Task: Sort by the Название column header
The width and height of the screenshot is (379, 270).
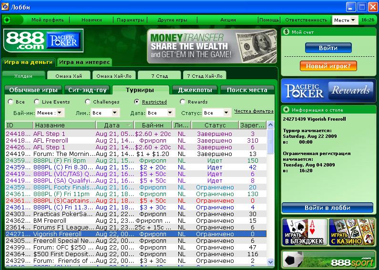Action: [64, 125]
